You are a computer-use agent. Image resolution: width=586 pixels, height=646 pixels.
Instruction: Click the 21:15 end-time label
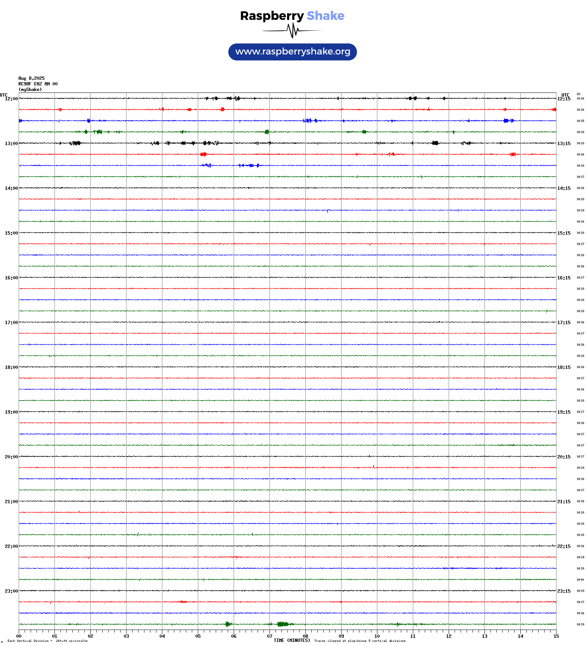click(x=564, y=502)
